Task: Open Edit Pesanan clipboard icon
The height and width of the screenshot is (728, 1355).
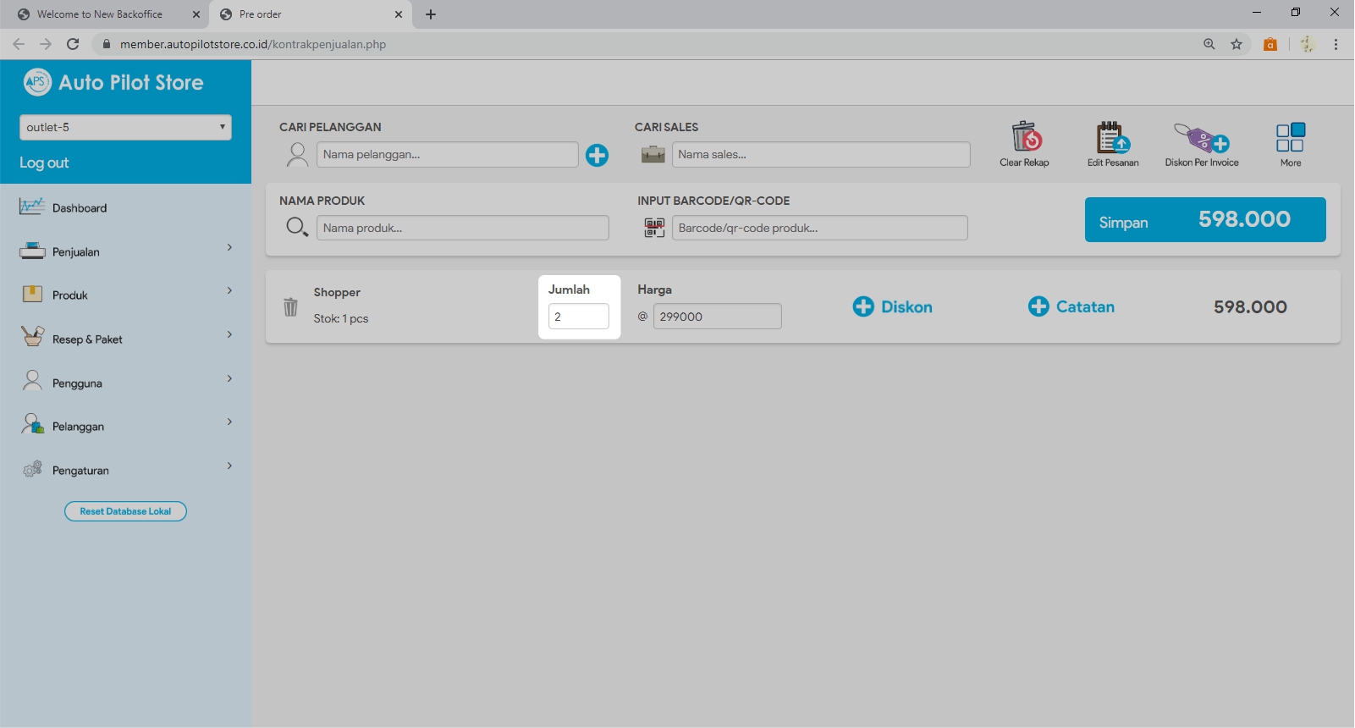Action: [x=1112, y=137]
